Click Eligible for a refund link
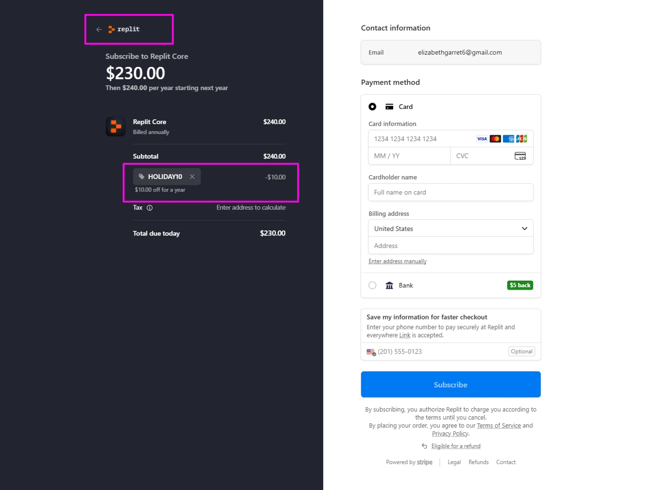Viewport: 646px width, 490px height. 456,446
